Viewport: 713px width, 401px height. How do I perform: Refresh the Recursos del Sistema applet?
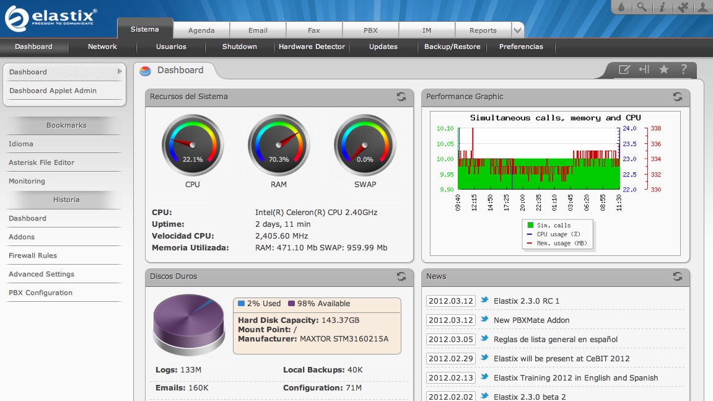pos(401,97)
